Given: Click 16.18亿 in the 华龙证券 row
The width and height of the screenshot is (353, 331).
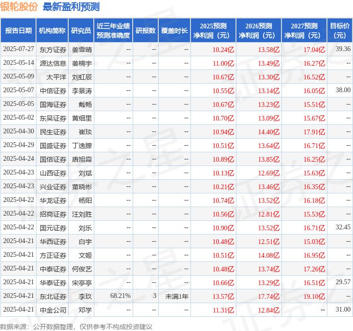Looking at the screenshot, I should coord(314,200).
